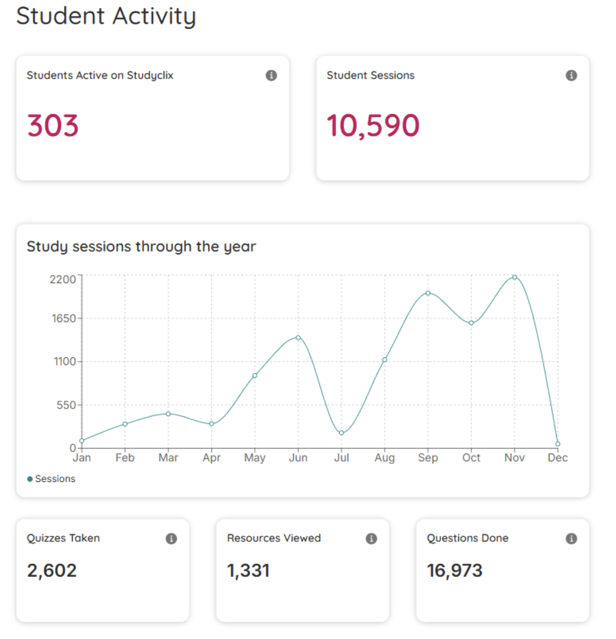Click the Quizzes Taken card label
The image size is (616, 639).
tap(63, 538)
